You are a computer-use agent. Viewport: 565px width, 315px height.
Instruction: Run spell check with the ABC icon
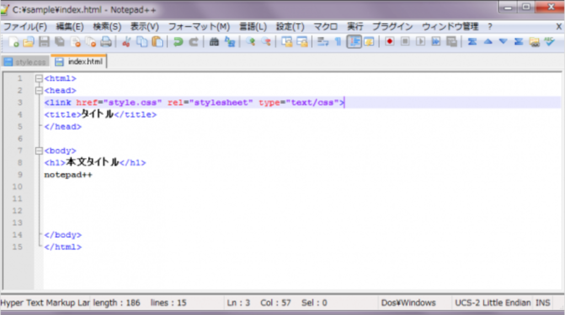(550, 42)
